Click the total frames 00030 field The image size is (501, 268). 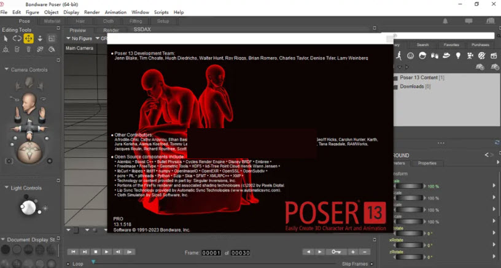pos(241,253)
